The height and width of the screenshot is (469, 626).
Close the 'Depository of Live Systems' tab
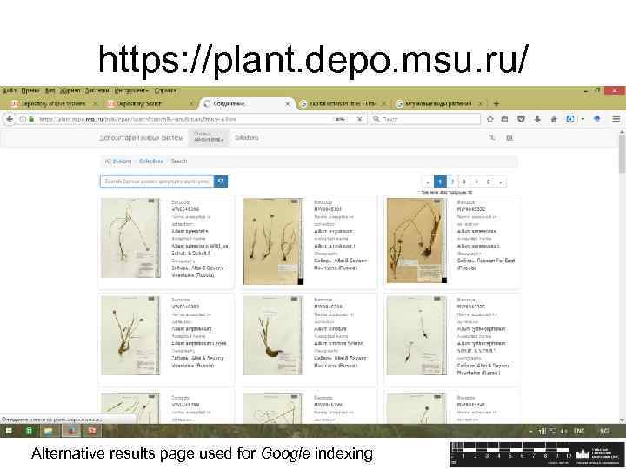coord(95,103)
